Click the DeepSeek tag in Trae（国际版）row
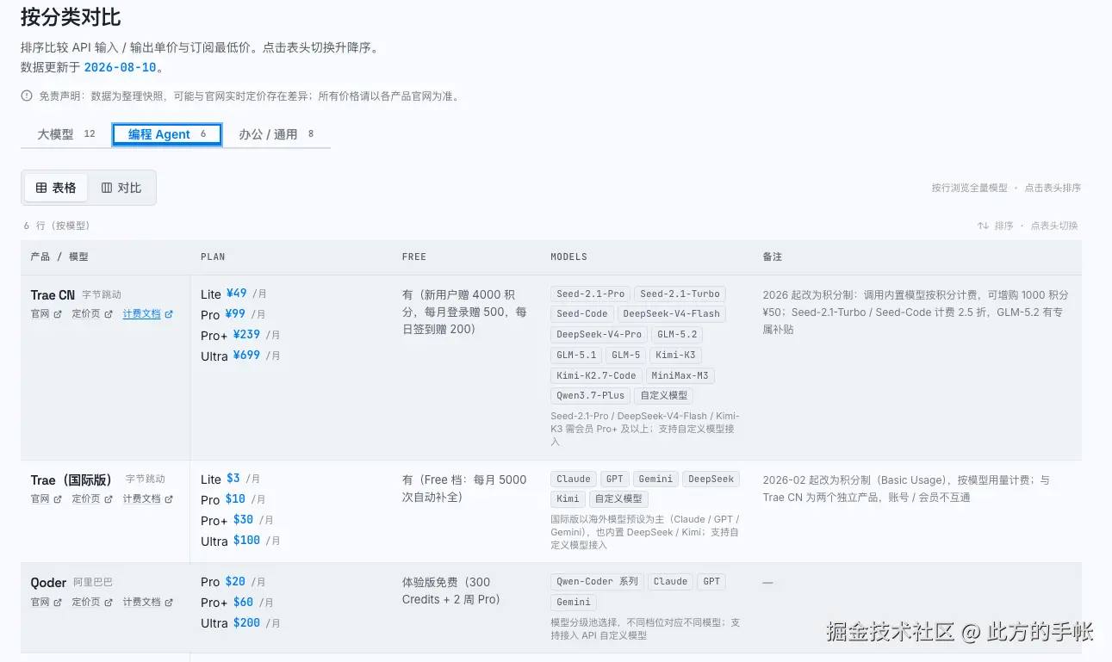Screen dimensions: 1112x662 pos(711,479)
